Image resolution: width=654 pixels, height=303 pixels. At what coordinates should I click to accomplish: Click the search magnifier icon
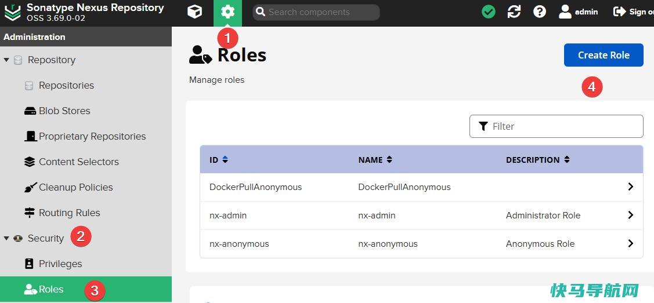(x=261, y=12)
